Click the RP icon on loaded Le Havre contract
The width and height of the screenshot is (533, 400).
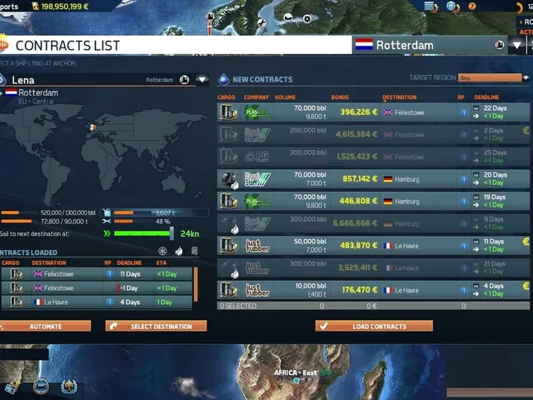point(109,302)
